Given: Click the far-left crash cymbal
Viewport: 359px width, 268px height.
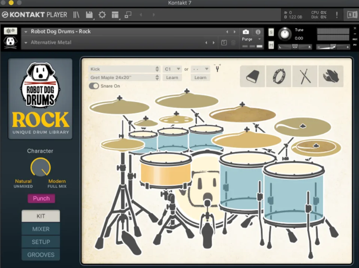Looking at the screenshot, I should tap(119, 106).
